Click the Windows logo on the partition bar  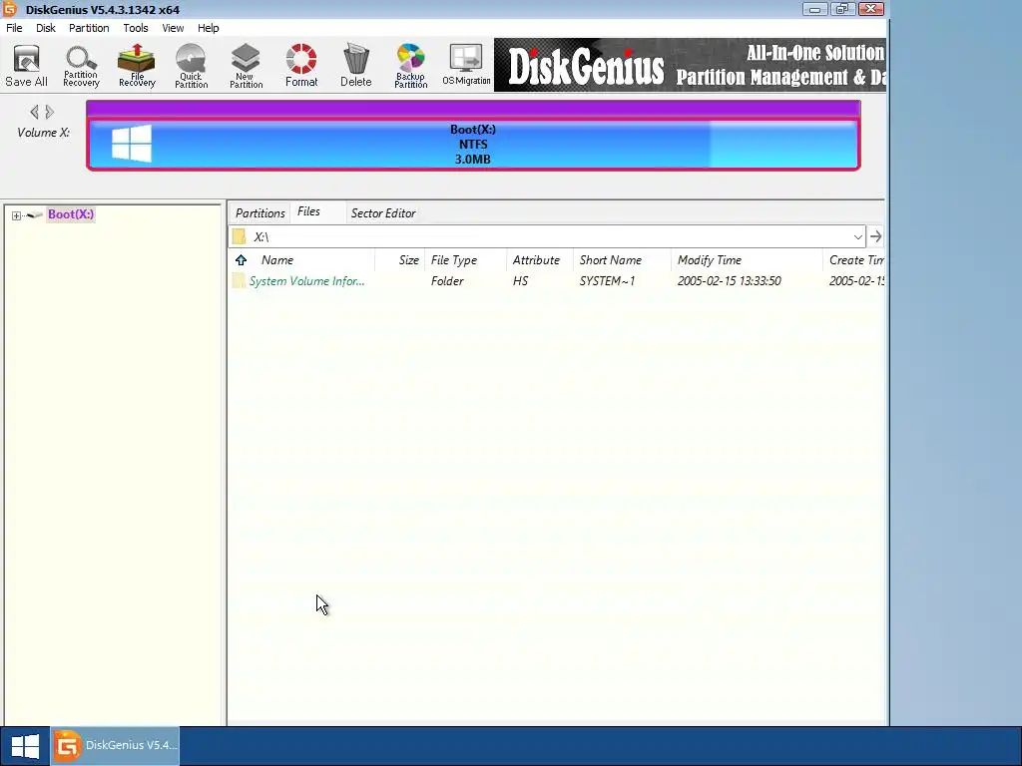click(132, 144)
